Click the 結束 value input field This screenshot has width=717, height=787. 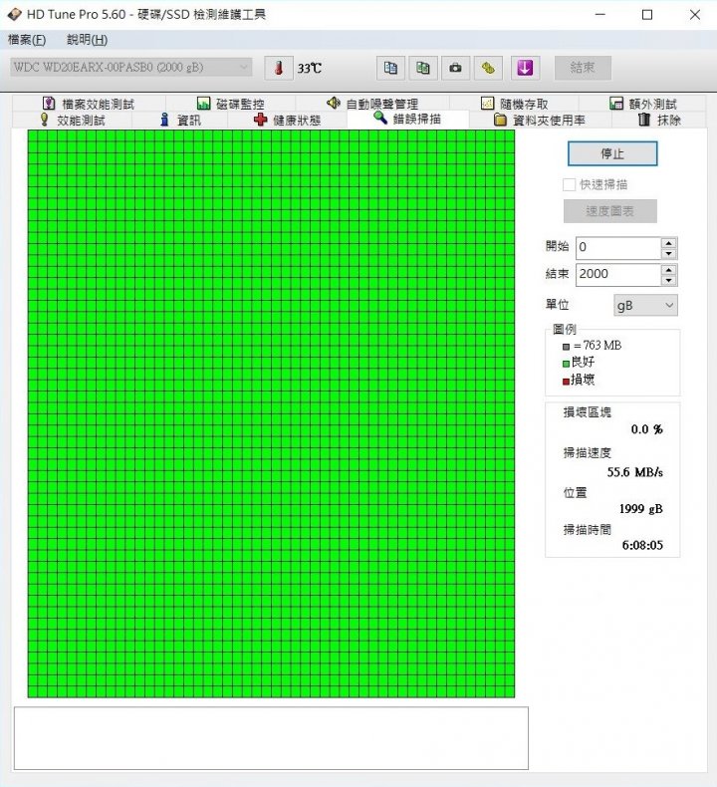617,274
